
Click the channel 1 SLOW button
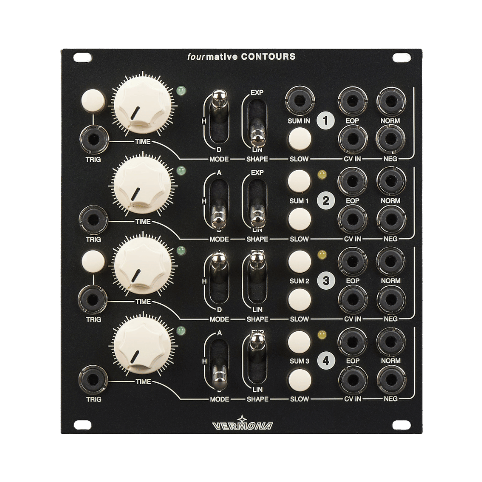pos(299,138)
